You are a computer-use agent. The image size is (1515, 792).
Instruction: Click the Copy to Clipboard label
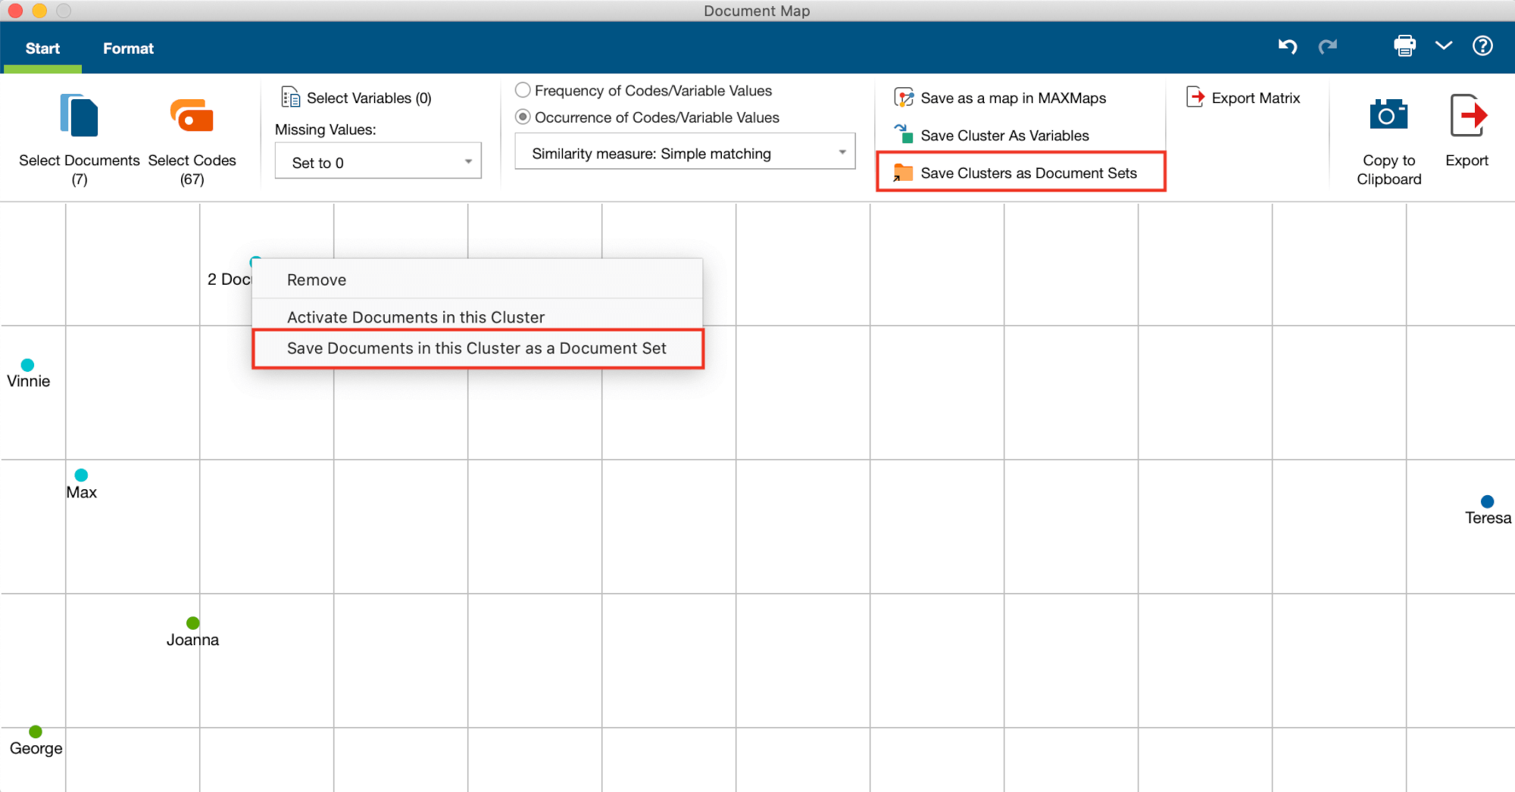(1388, 170)
